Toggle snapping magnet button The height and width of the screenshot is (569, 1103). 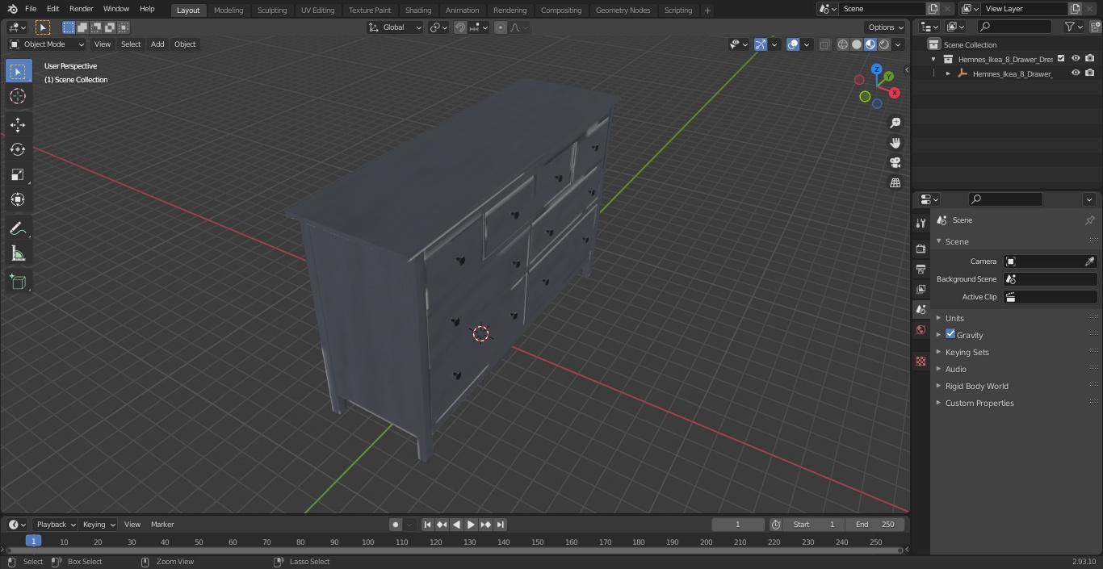460,27
